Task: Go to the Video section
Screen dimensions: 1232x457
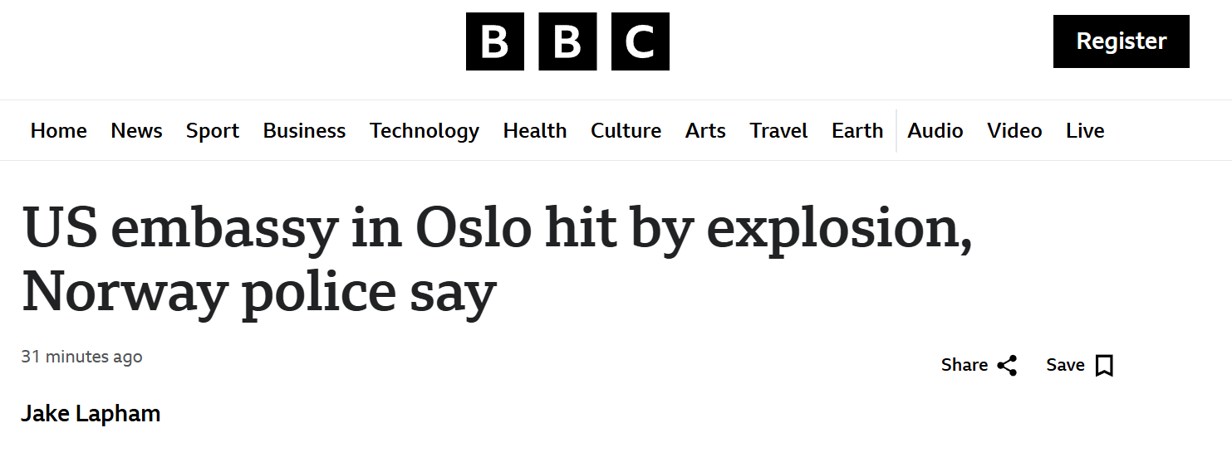Action: [1014, 131]
